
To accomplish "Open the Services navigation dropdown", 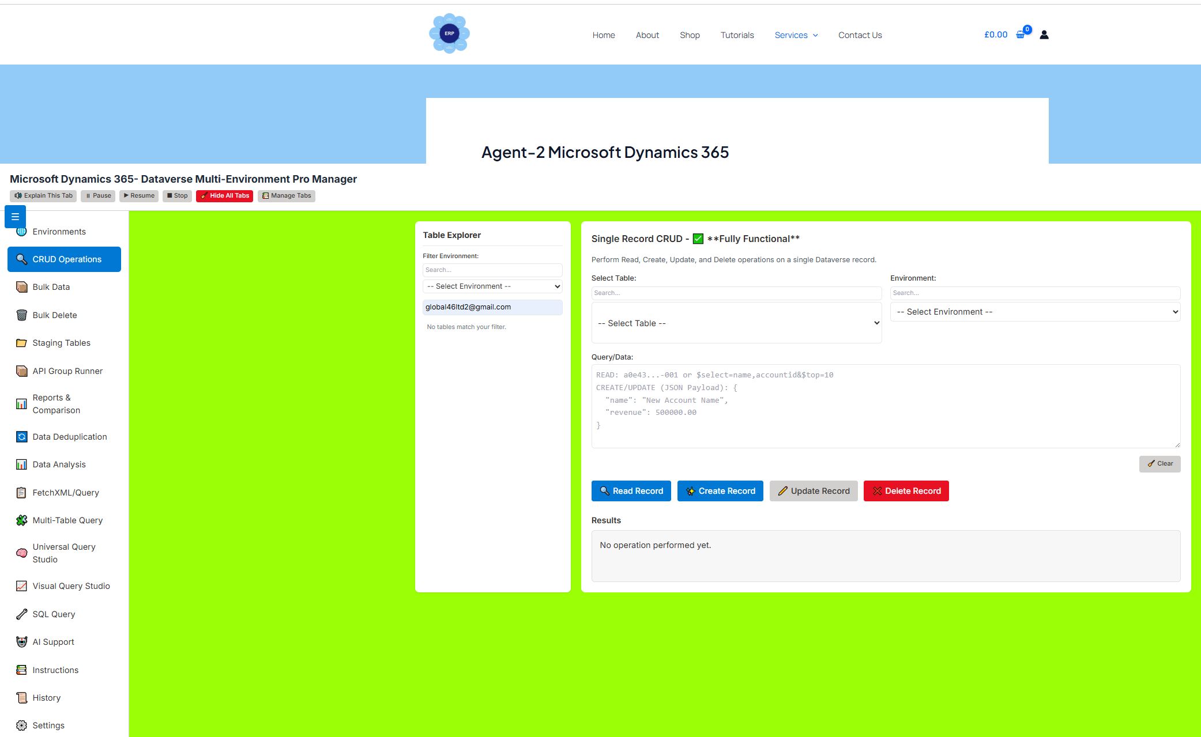I will [796, 35].
